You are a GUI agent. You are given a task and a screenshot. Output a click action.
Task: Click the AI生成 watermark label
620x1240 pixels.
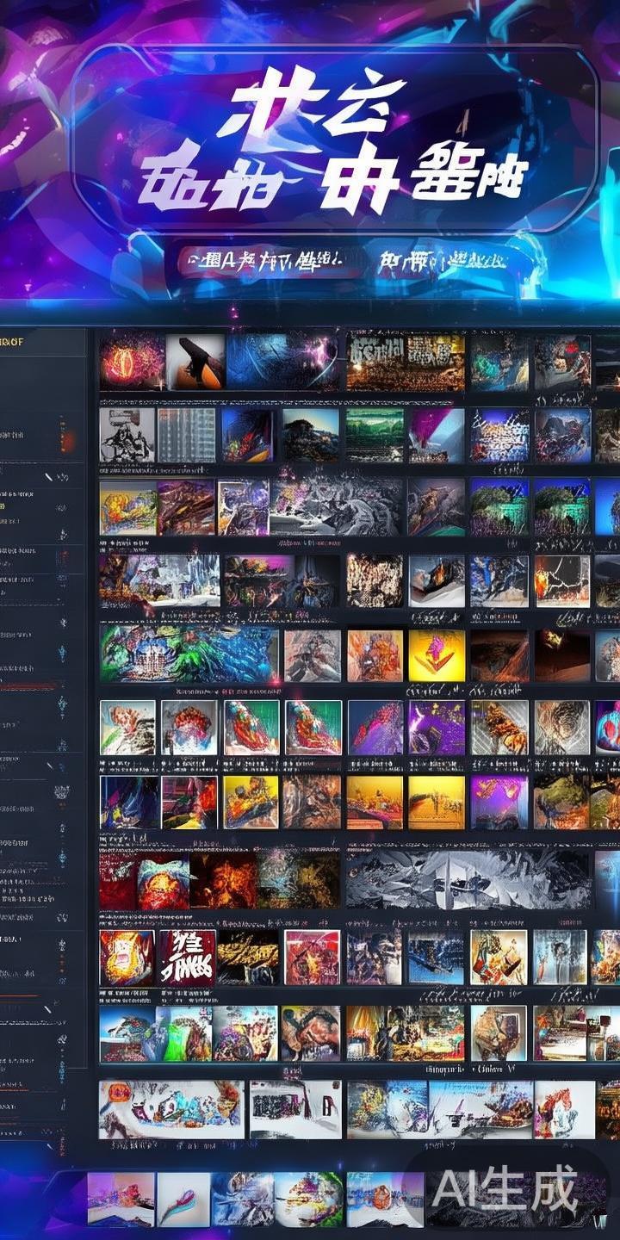coord(505,1190)
